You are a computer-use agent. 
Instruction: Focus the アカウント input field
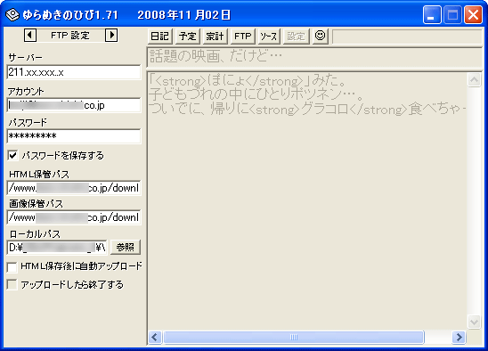pyautogui.click(x=74, y=105)
